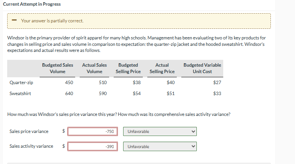Click the Sales price variance label
The image size is (295, 164).
pyautogui.click(x=29, y=131)
